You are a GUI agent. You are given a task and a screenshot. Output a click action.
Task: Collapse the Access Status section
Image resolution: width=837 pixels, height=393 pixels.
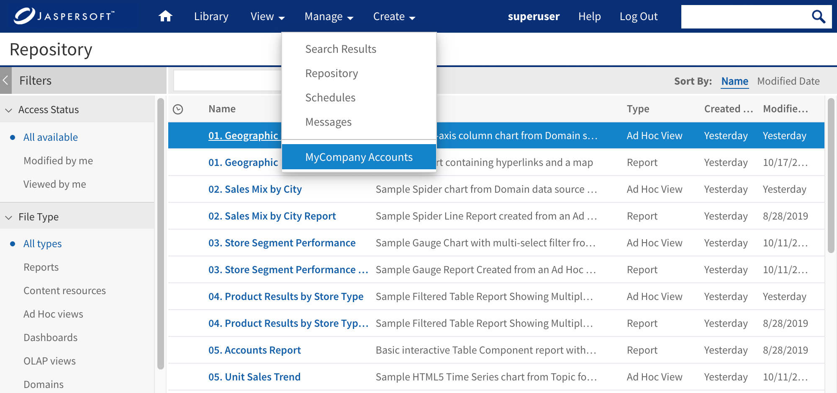coord(8,110)
